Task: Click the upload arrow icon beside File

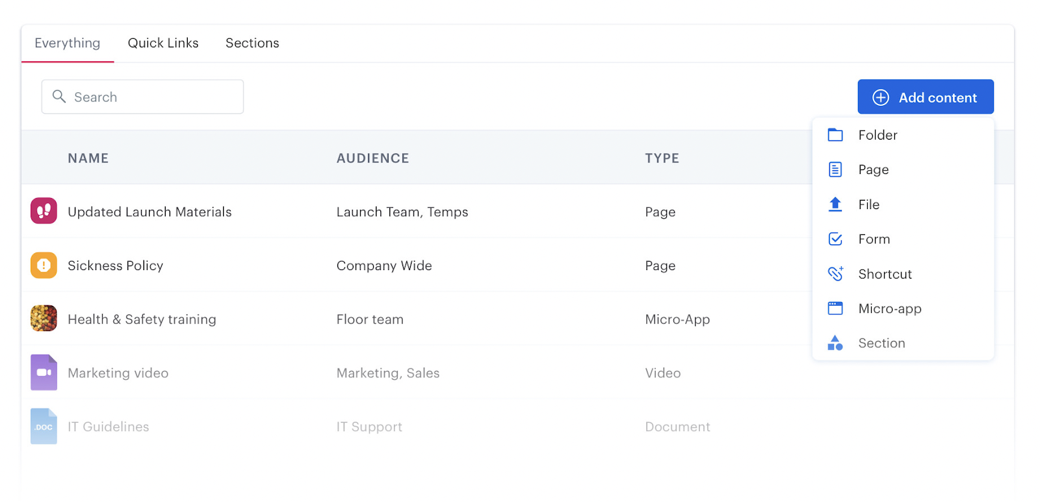Action: [x=835, y=205]
